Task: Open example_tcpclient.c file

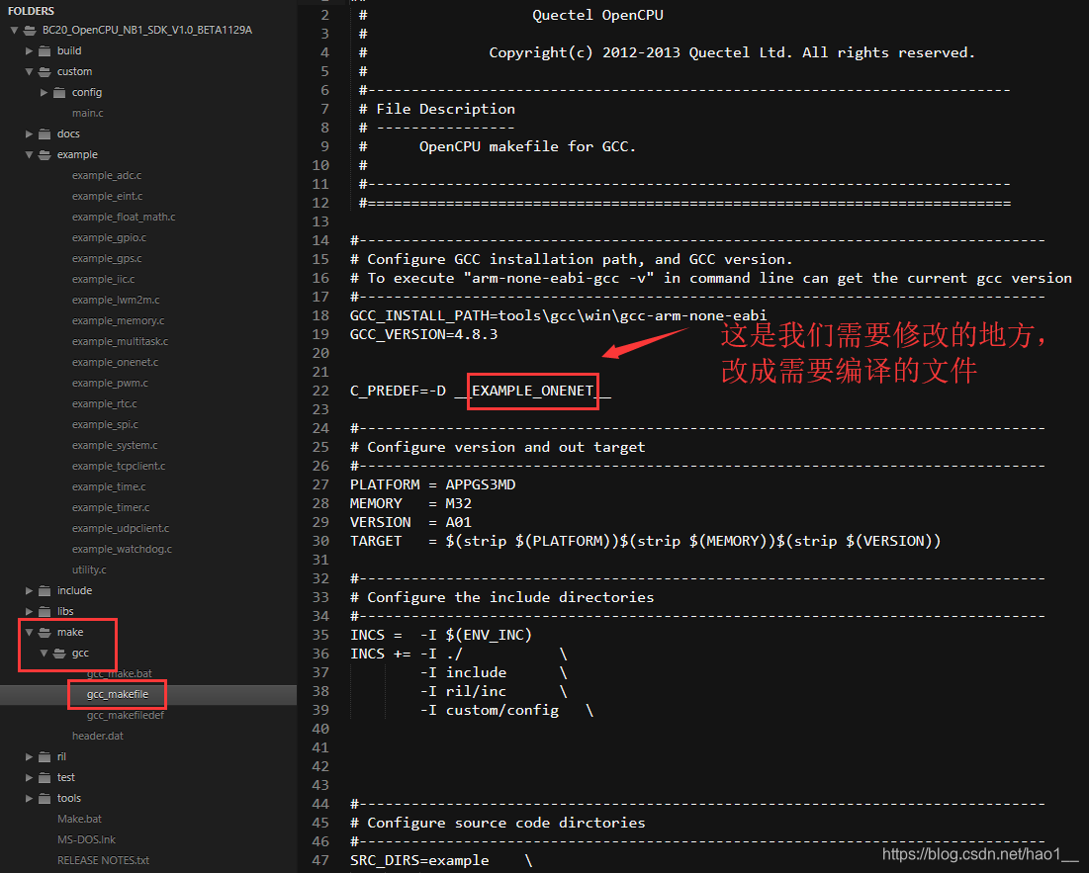Action: [x=119, y=467]
